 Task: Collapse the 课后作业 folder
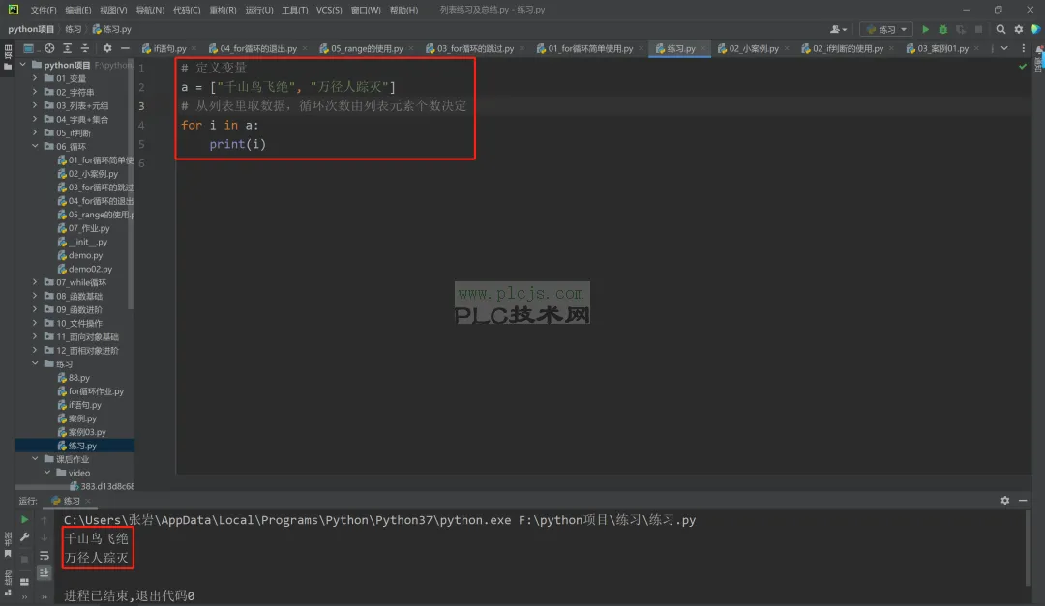tap(35, 459)
